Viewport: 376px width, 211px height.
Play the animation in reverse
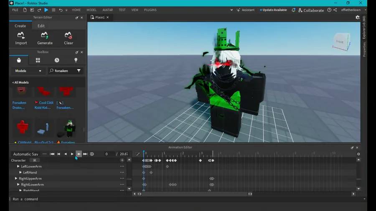coord(66,154)
